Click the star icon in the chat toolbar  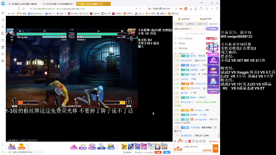pos(186,141)
